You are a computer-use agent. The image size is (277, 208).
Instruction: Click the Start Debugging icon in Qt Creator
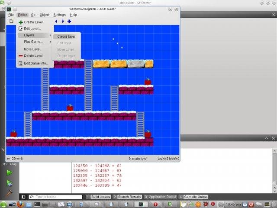10,183
